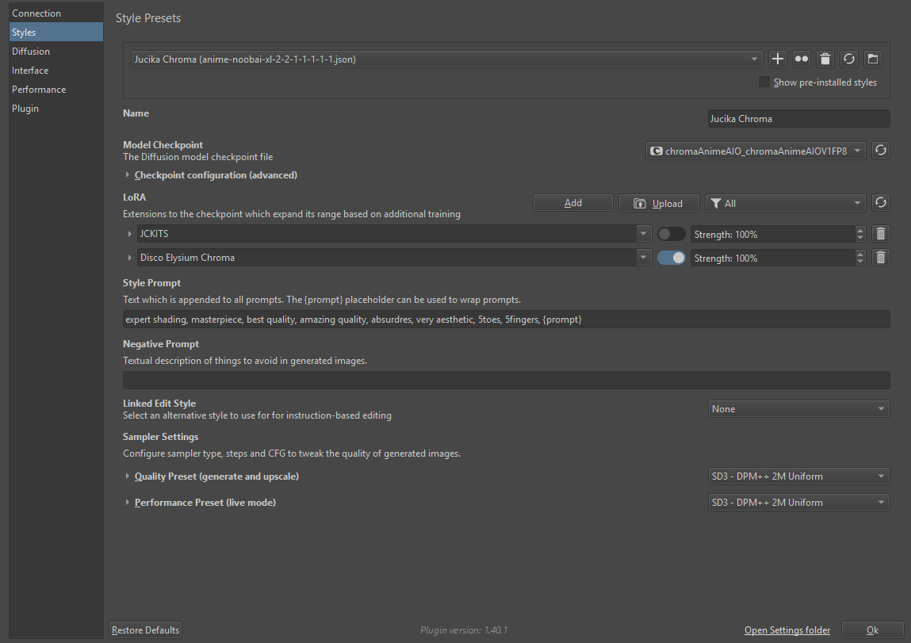The width and height of the screenshot is (911, 643).
Task: Switch to the Diffusion settings tab
Action: point(31,52)
